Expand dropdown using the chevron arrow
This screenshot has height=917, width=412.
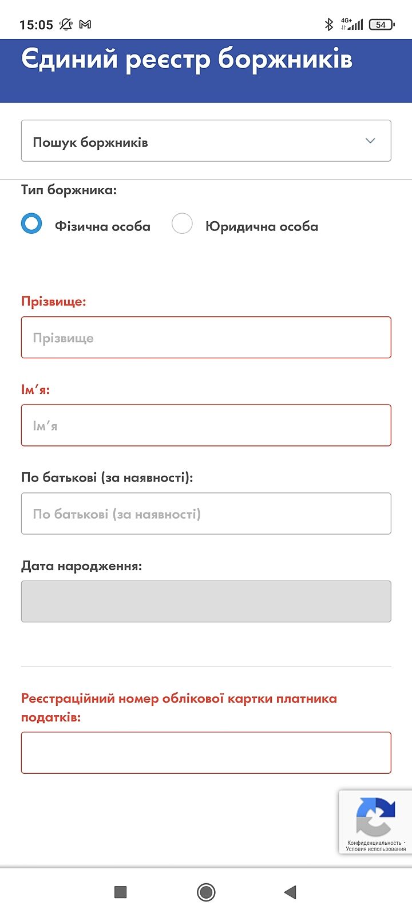(x=370, y=141)
